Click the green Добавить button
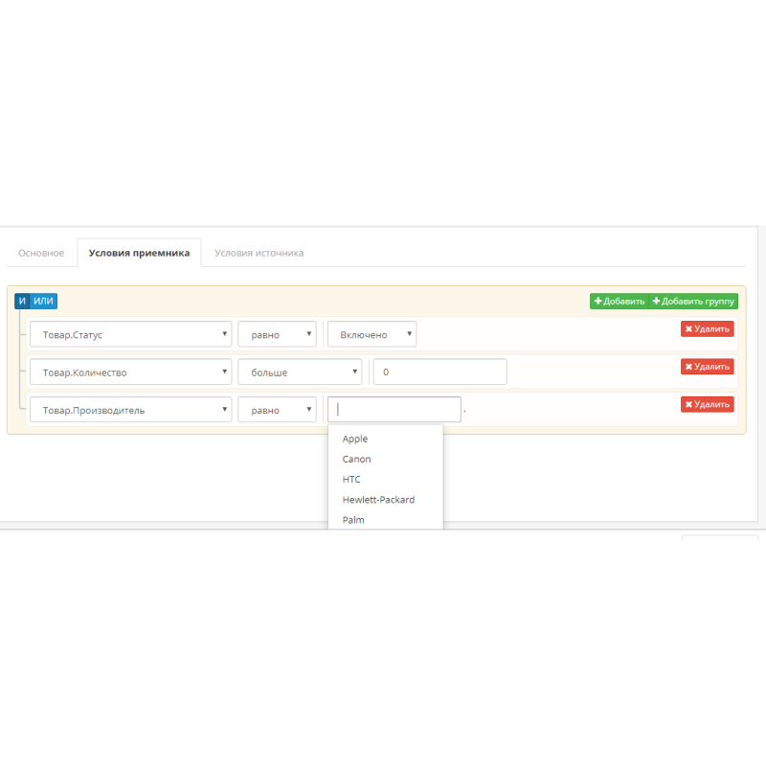 618,301
